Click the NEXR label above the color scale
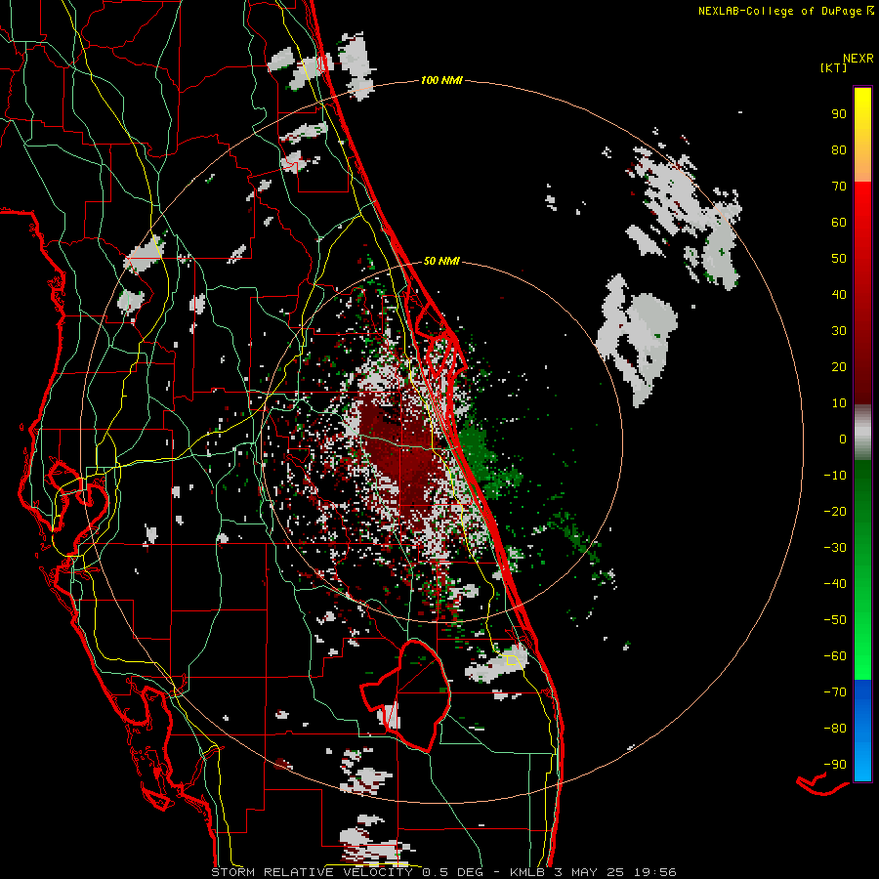 click(858, 59)
